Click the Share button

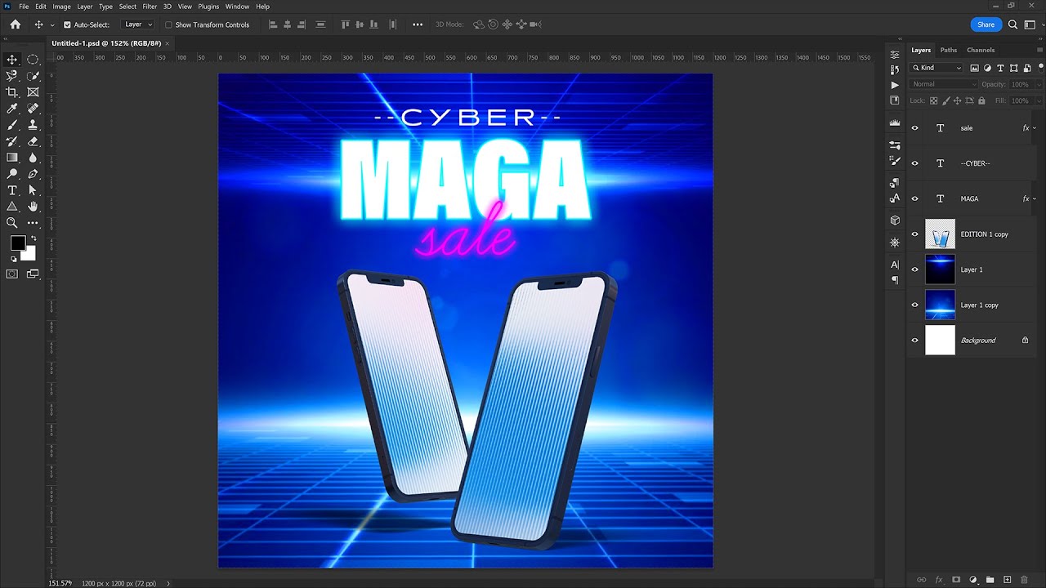[x=986, y=24]
